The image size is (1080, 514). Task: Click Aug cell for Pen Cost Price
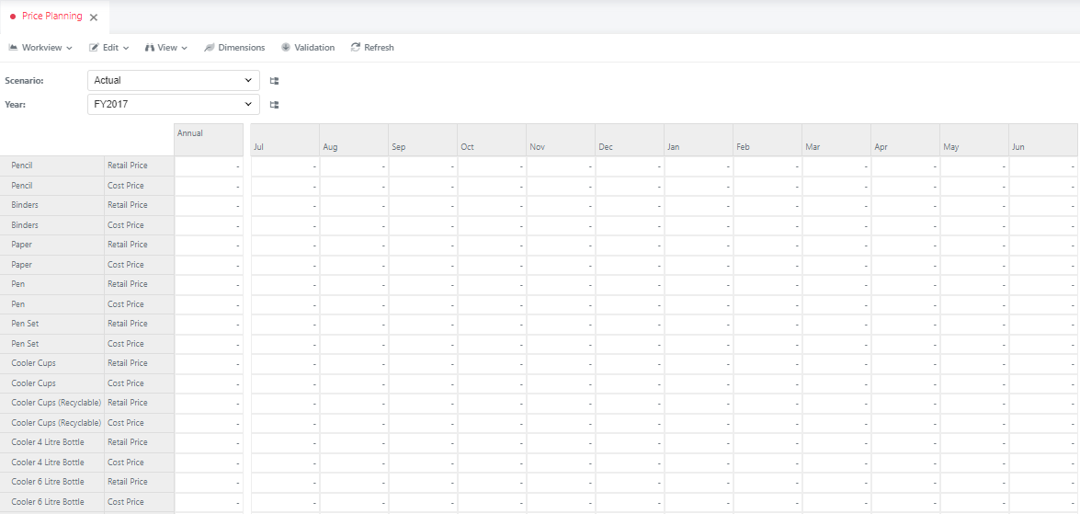[x=354, y=303]
